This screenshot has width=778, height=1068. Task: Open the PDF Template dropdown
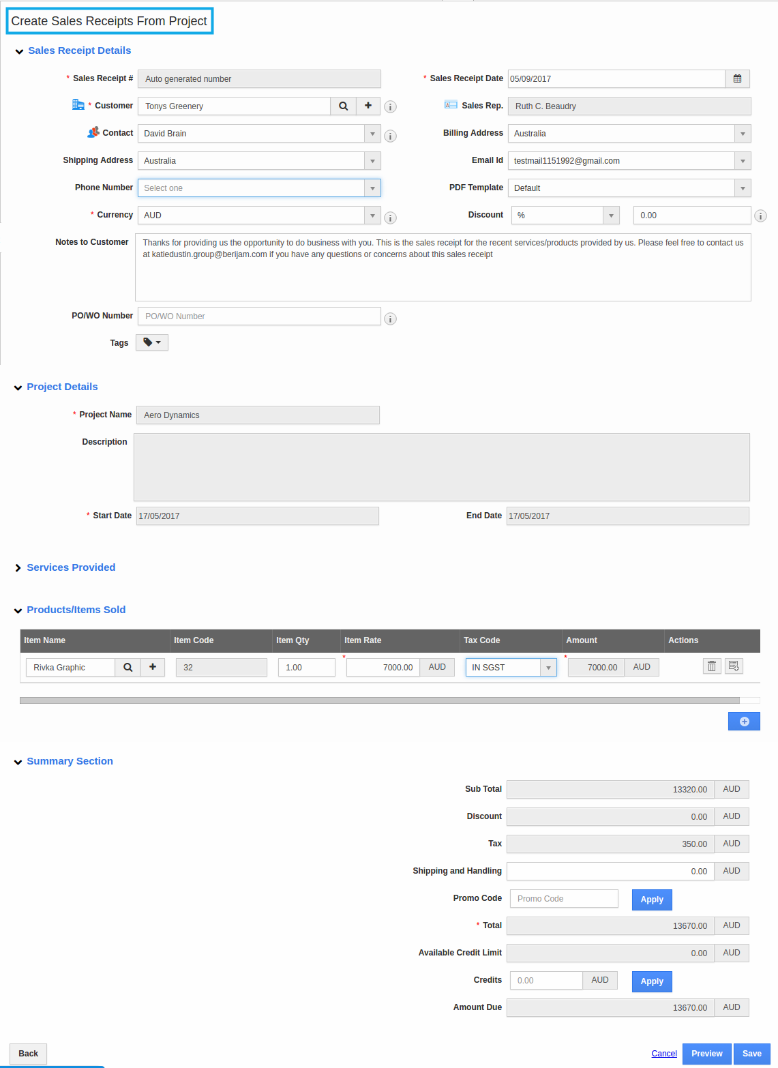(x=742, y=188)
